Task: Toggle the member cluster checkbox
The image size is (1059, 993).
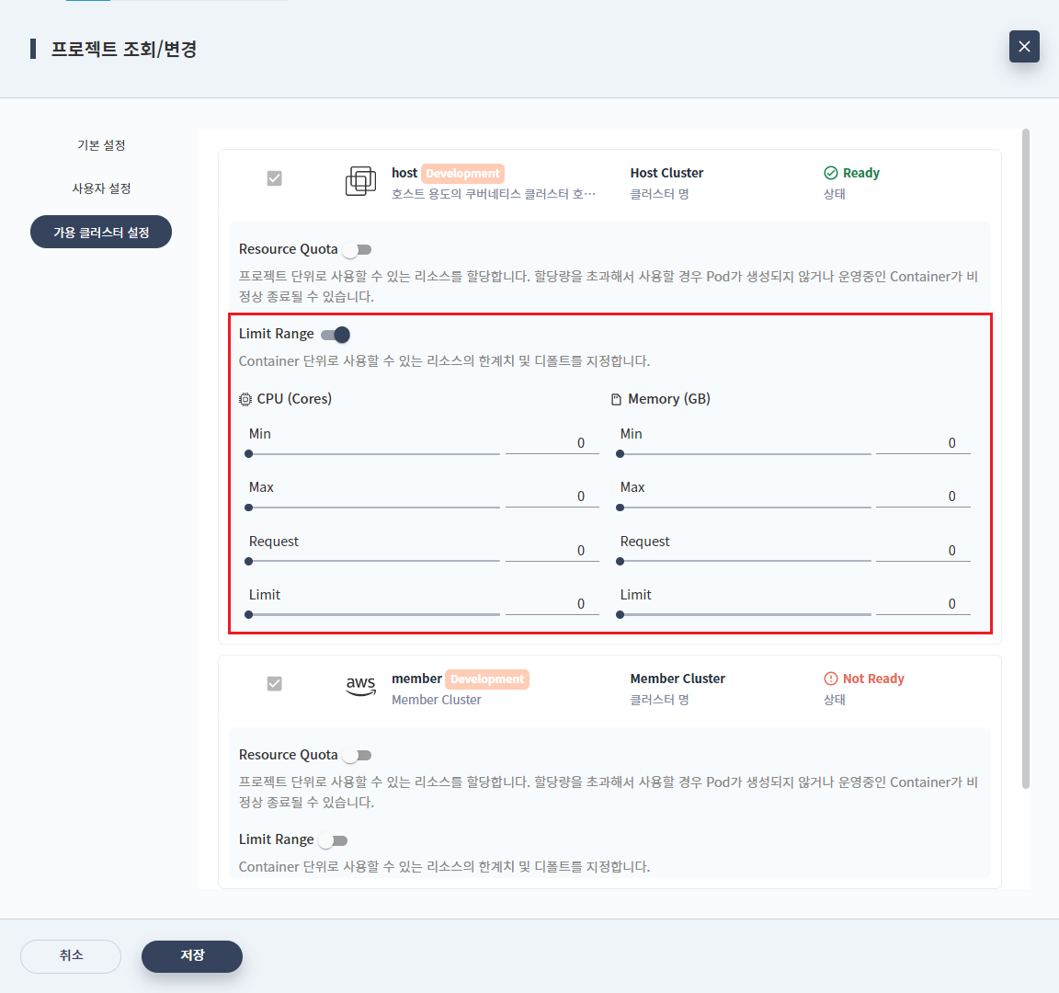Action: [274, 684]
